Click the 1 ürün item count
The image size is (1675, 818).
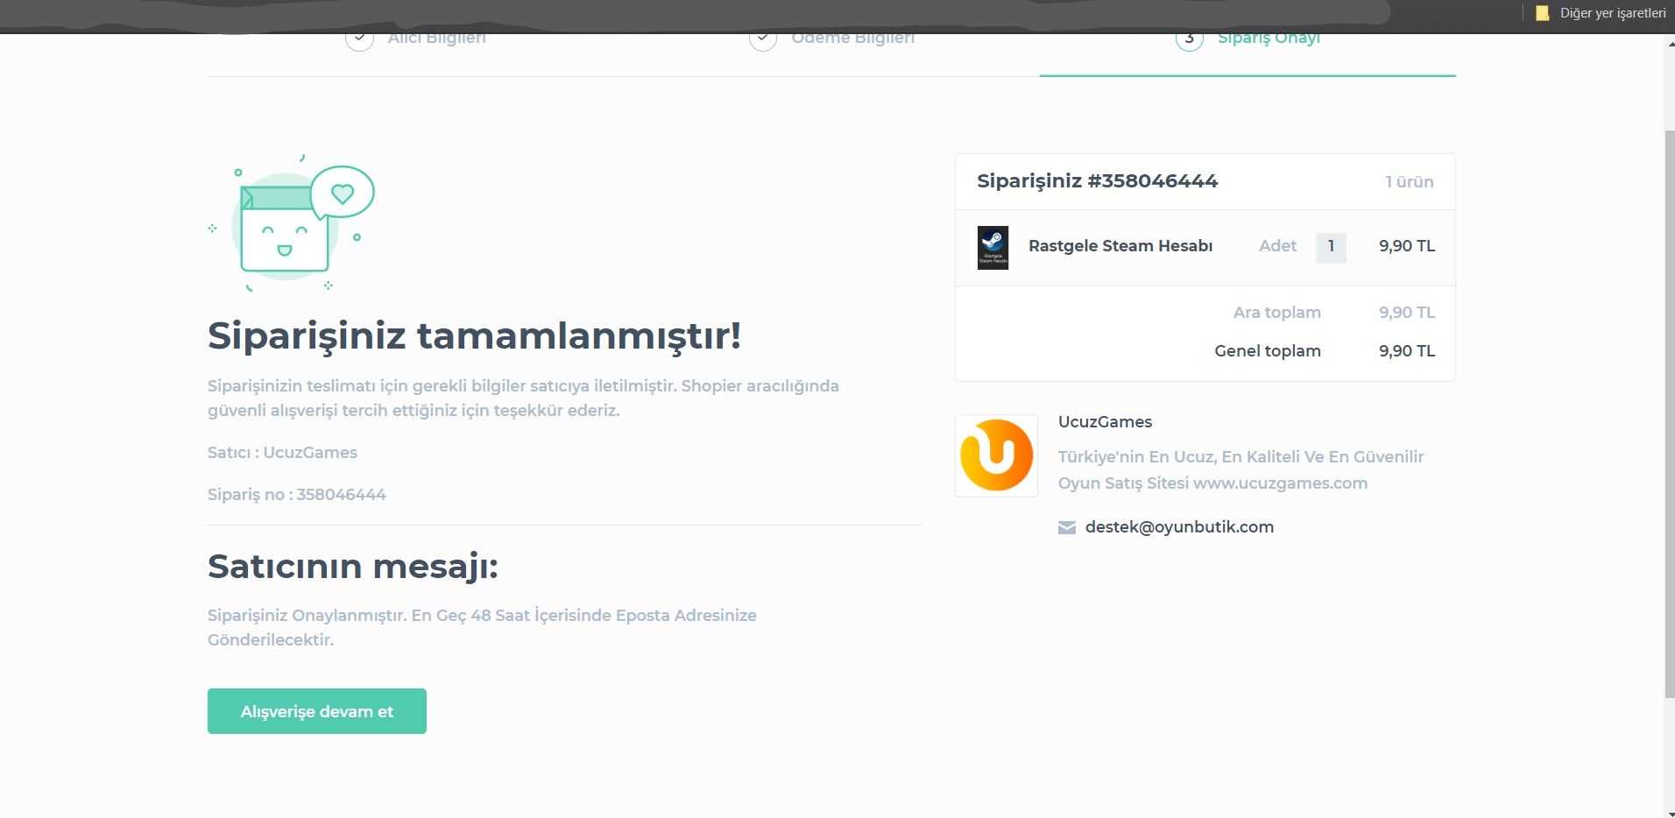point(1410,182)
